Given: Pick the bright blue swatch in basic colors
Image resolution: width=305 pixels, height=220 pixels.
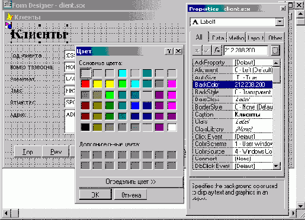Looking at the screenshot, I should pos(135,105).
